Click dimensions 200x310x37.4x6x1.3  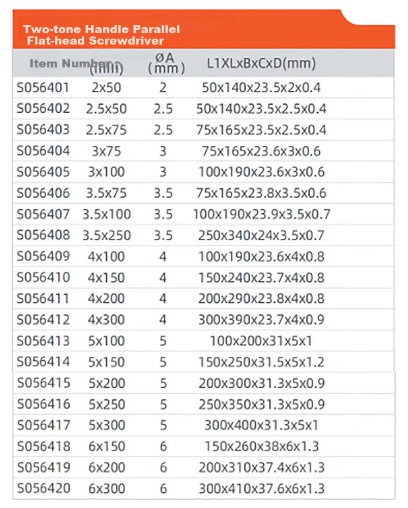point(262,468)
